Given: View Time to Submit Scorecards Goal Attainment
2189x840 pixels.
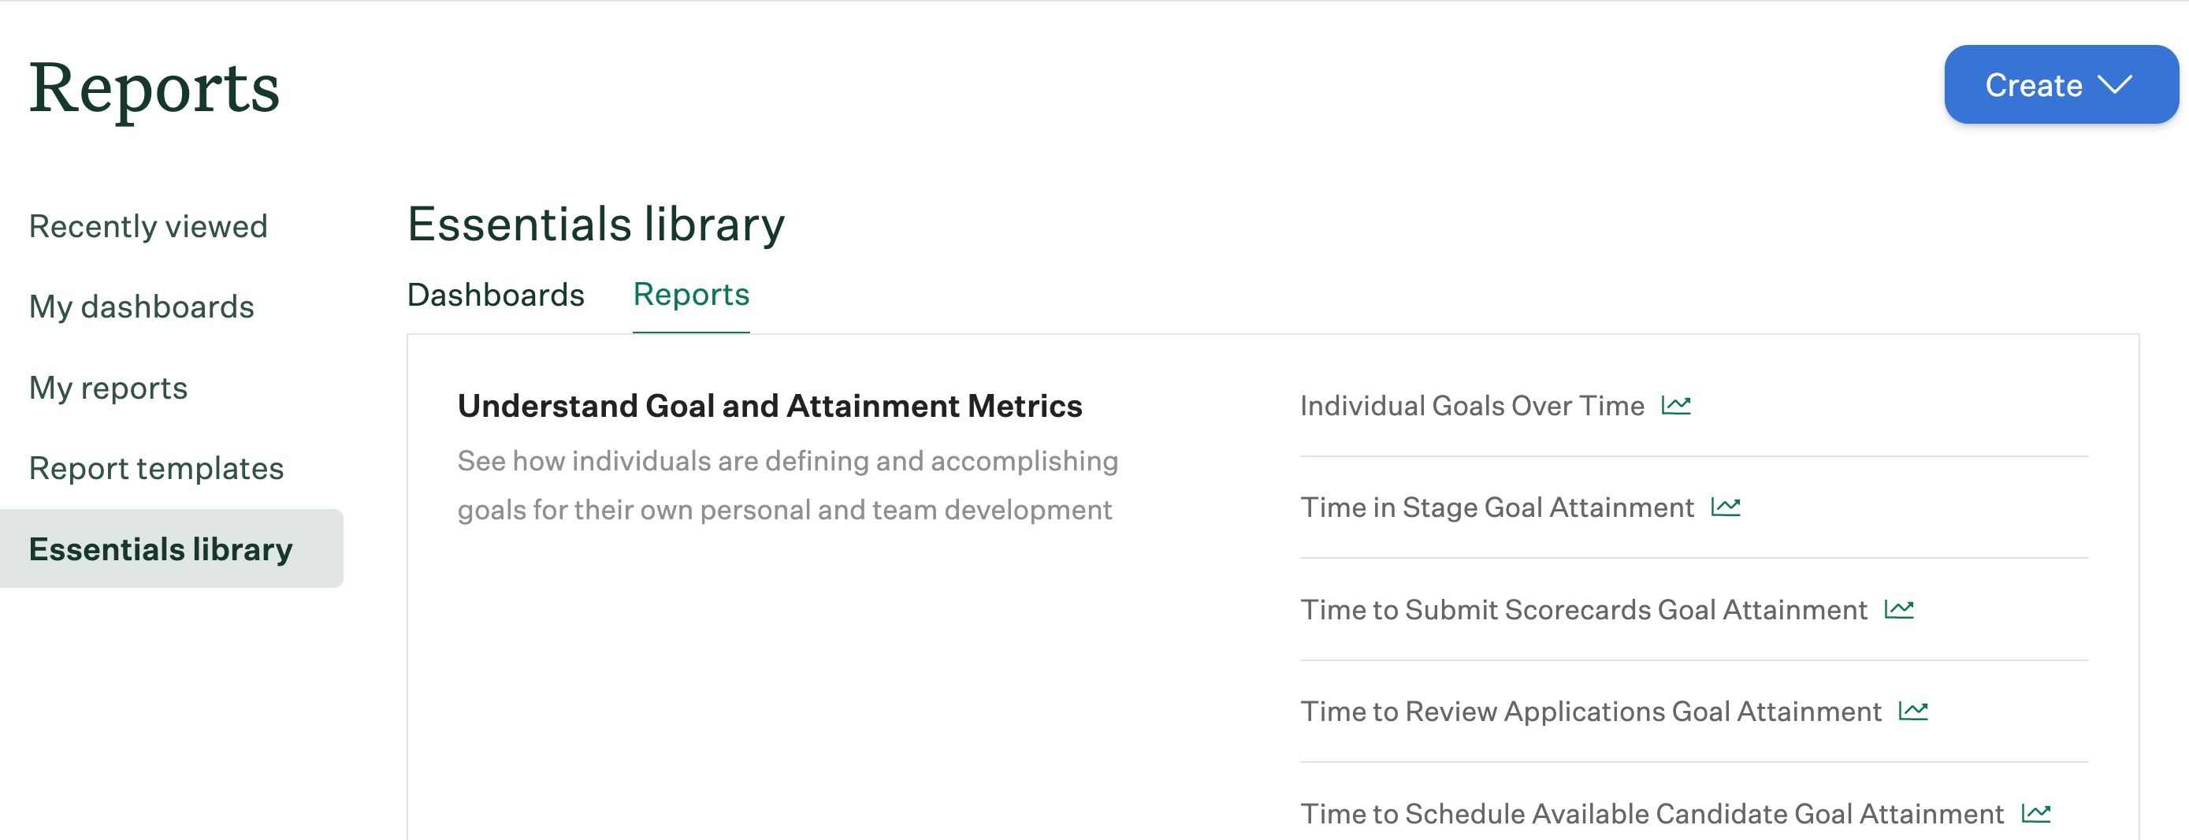Looking at the screenshot, I should point(1583,610).
